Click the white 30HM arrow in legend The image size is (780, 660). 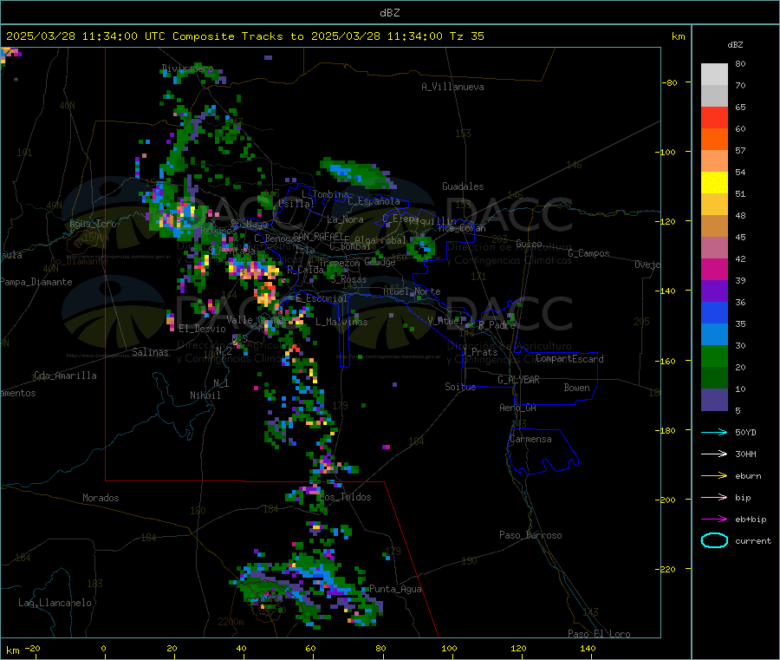point(714,454)
